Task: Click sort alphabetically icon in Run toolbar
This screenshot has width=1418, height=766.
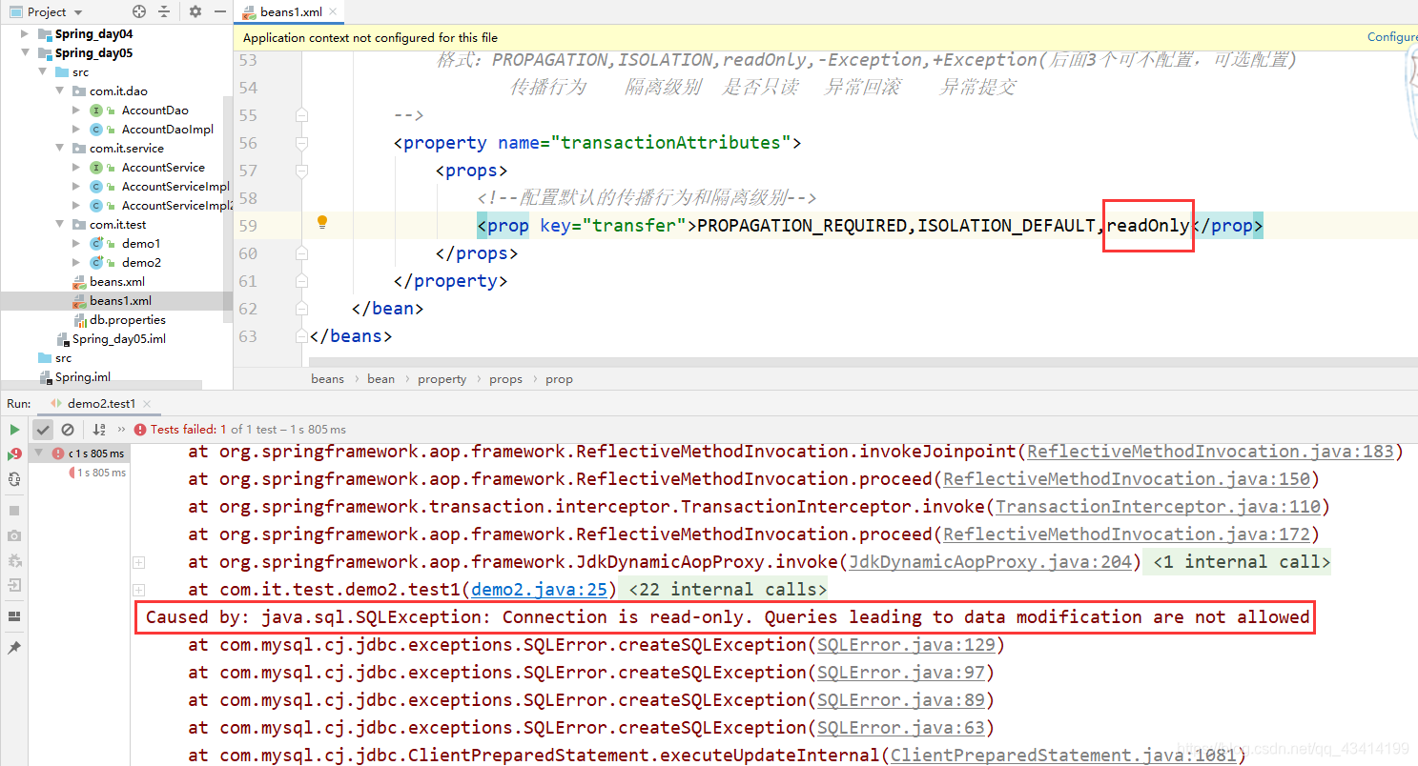Action: coord(99,430)
